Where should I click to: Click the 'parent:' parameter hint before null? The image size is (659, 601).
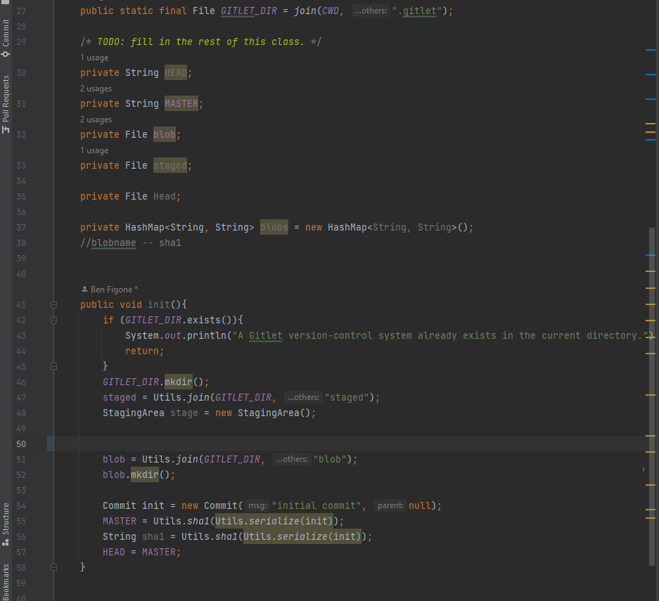(390, 506)
